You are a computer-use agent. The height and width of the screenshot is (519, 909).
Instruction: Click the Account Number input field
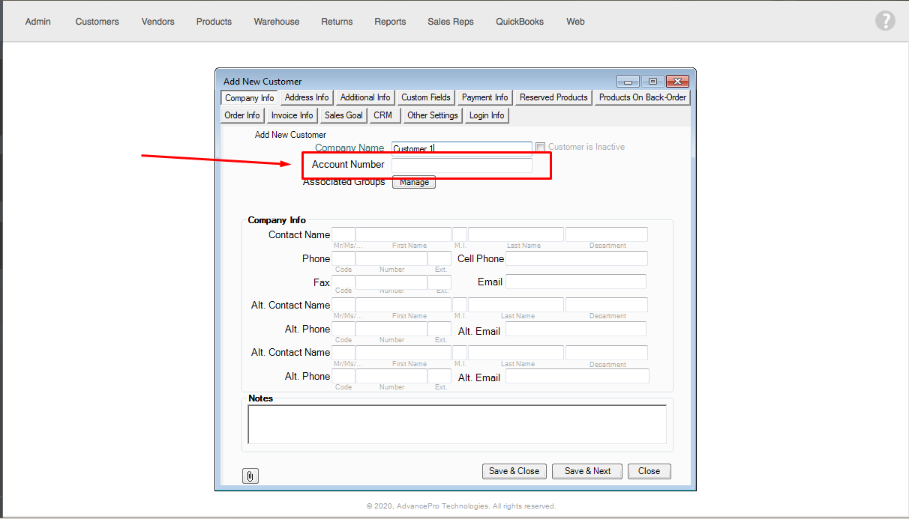(461, 166)
